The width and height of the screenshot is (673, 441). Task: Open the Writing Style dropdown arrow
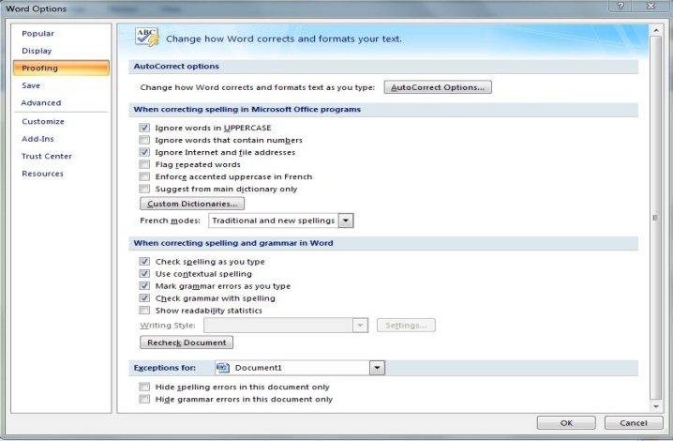[x=361, y=326]
